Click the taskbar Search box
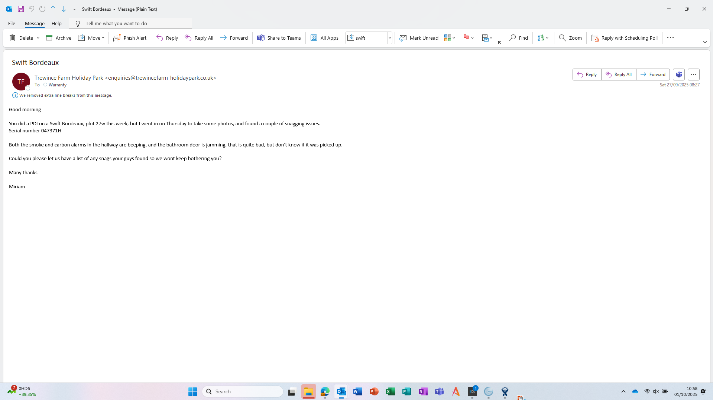 [243, 391]
